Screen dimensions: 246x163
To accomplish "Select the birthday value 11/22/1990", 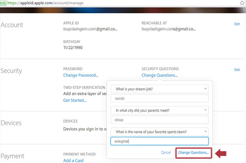I will coord(73,48).
